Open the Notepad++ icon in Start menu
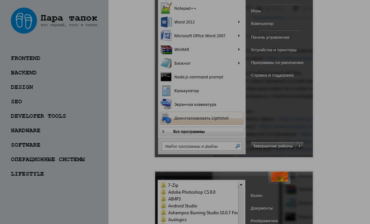370x224 pixels. pyautogui.click(x=166, y=8)
